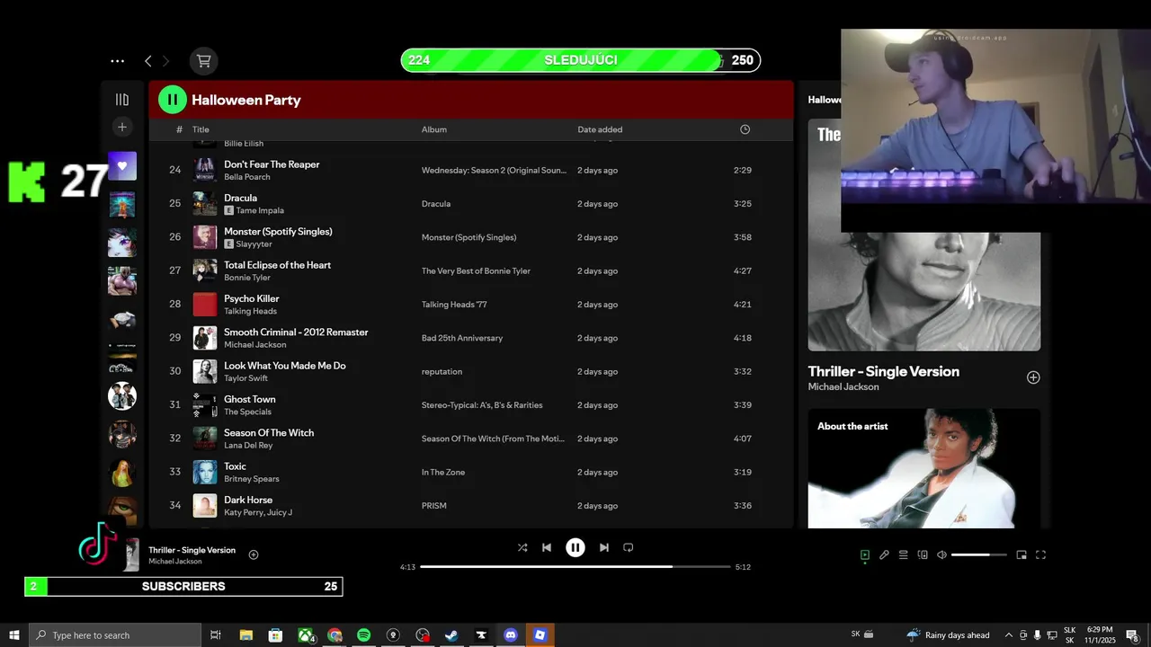Open Steam from taskbar
This screenshot has width=1151, height=647.
pyautogui.click(x=451, y=635)
